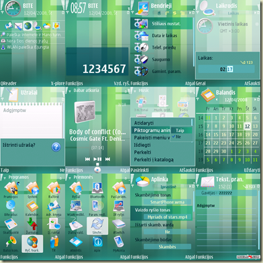Viewport: 263px width, 263px height.
Task: Tap Atšaukti softkey in Laikrodis
Action: pos(252,83)
